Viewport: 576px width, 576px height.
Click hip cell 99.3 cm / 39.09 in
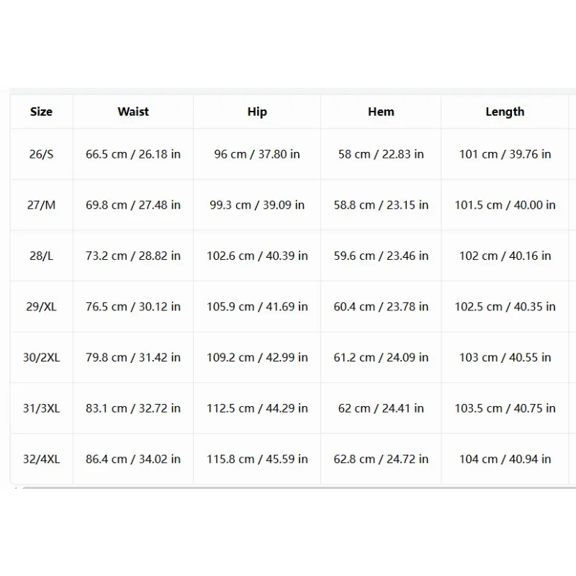tap(257, 204)
